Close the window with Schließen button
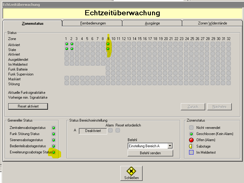 point(131,173)
